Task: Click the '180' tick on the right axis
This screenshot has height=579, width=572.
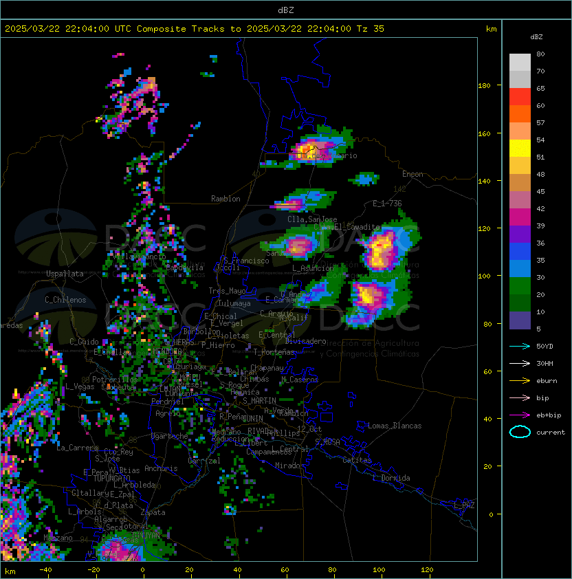Action: click(x=484, y=86)
